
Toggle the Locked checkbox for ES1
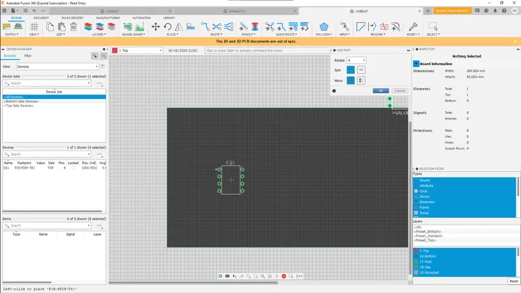(x=73, y=168)
